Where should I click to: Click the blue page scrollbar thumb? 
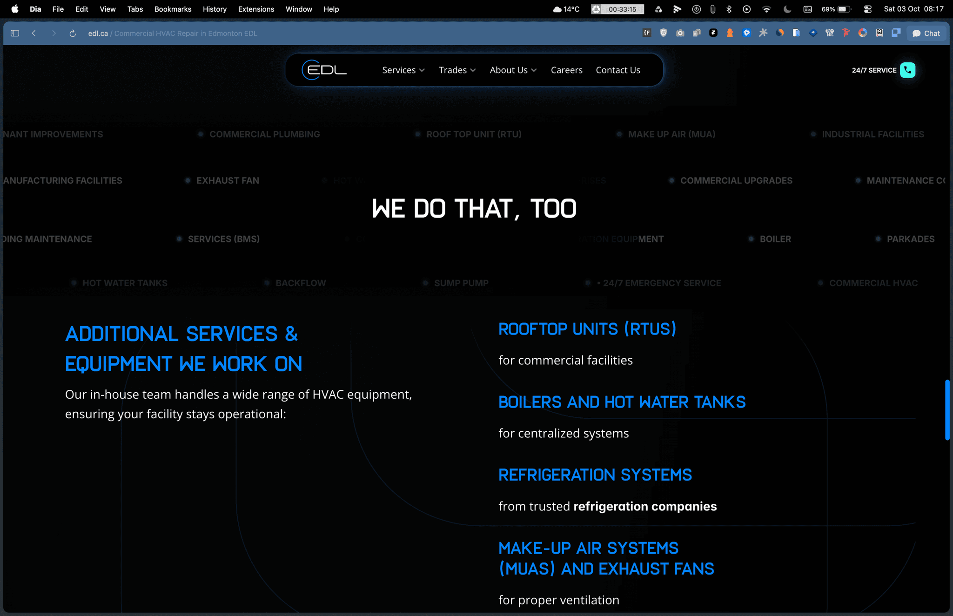click(x=947, y=410)
